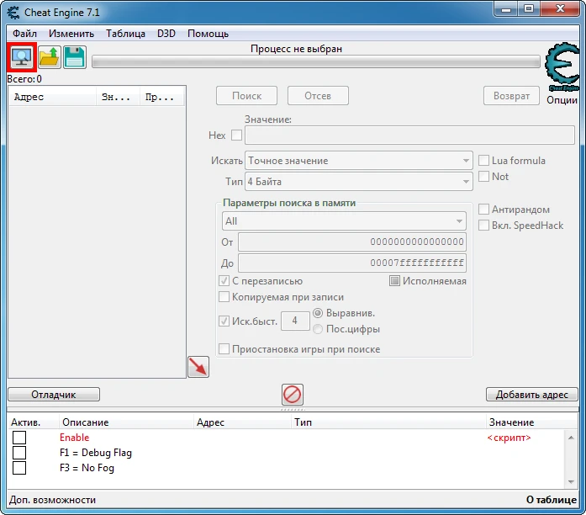Click the От start address field
Image resolution: width=586 pixels, height=515 pixels.
point(352,242)
